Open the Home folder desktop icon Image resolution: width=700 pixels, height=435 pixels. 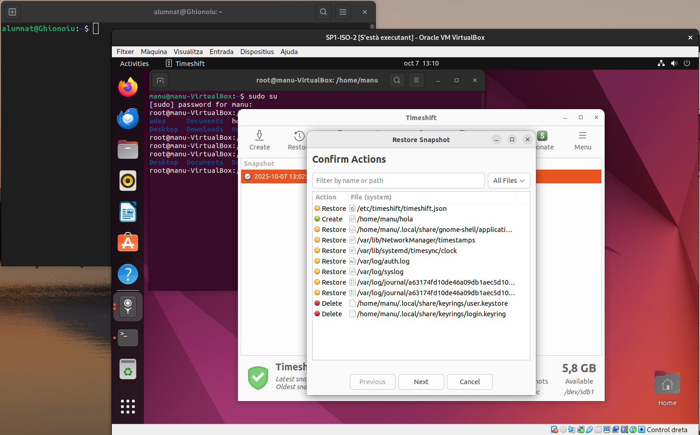[x=667, y=384]
